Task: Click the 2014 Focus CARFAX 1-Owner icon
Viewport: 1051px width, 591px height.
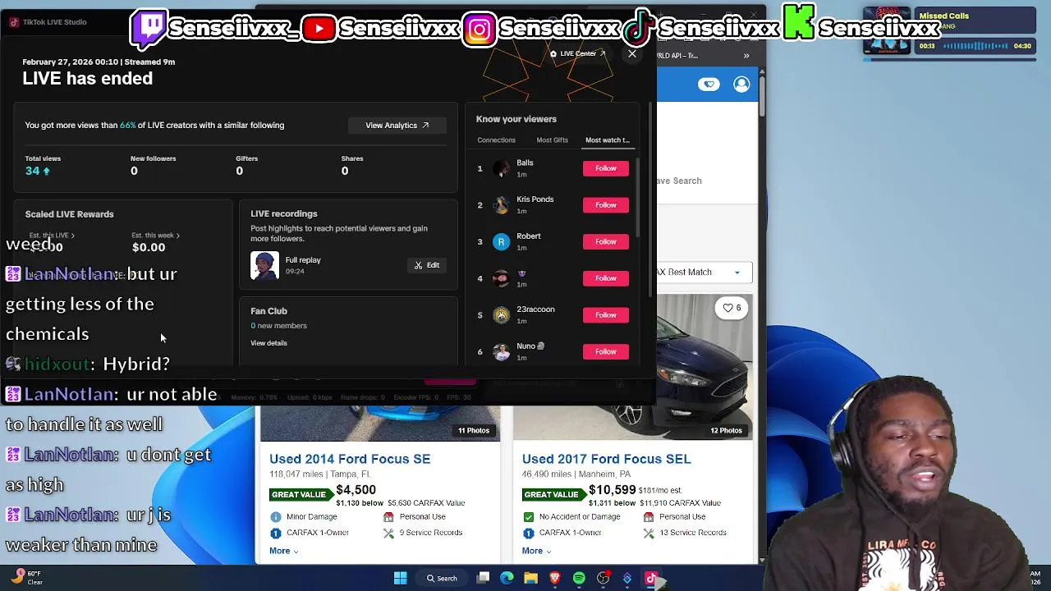Action: [276, 534]
